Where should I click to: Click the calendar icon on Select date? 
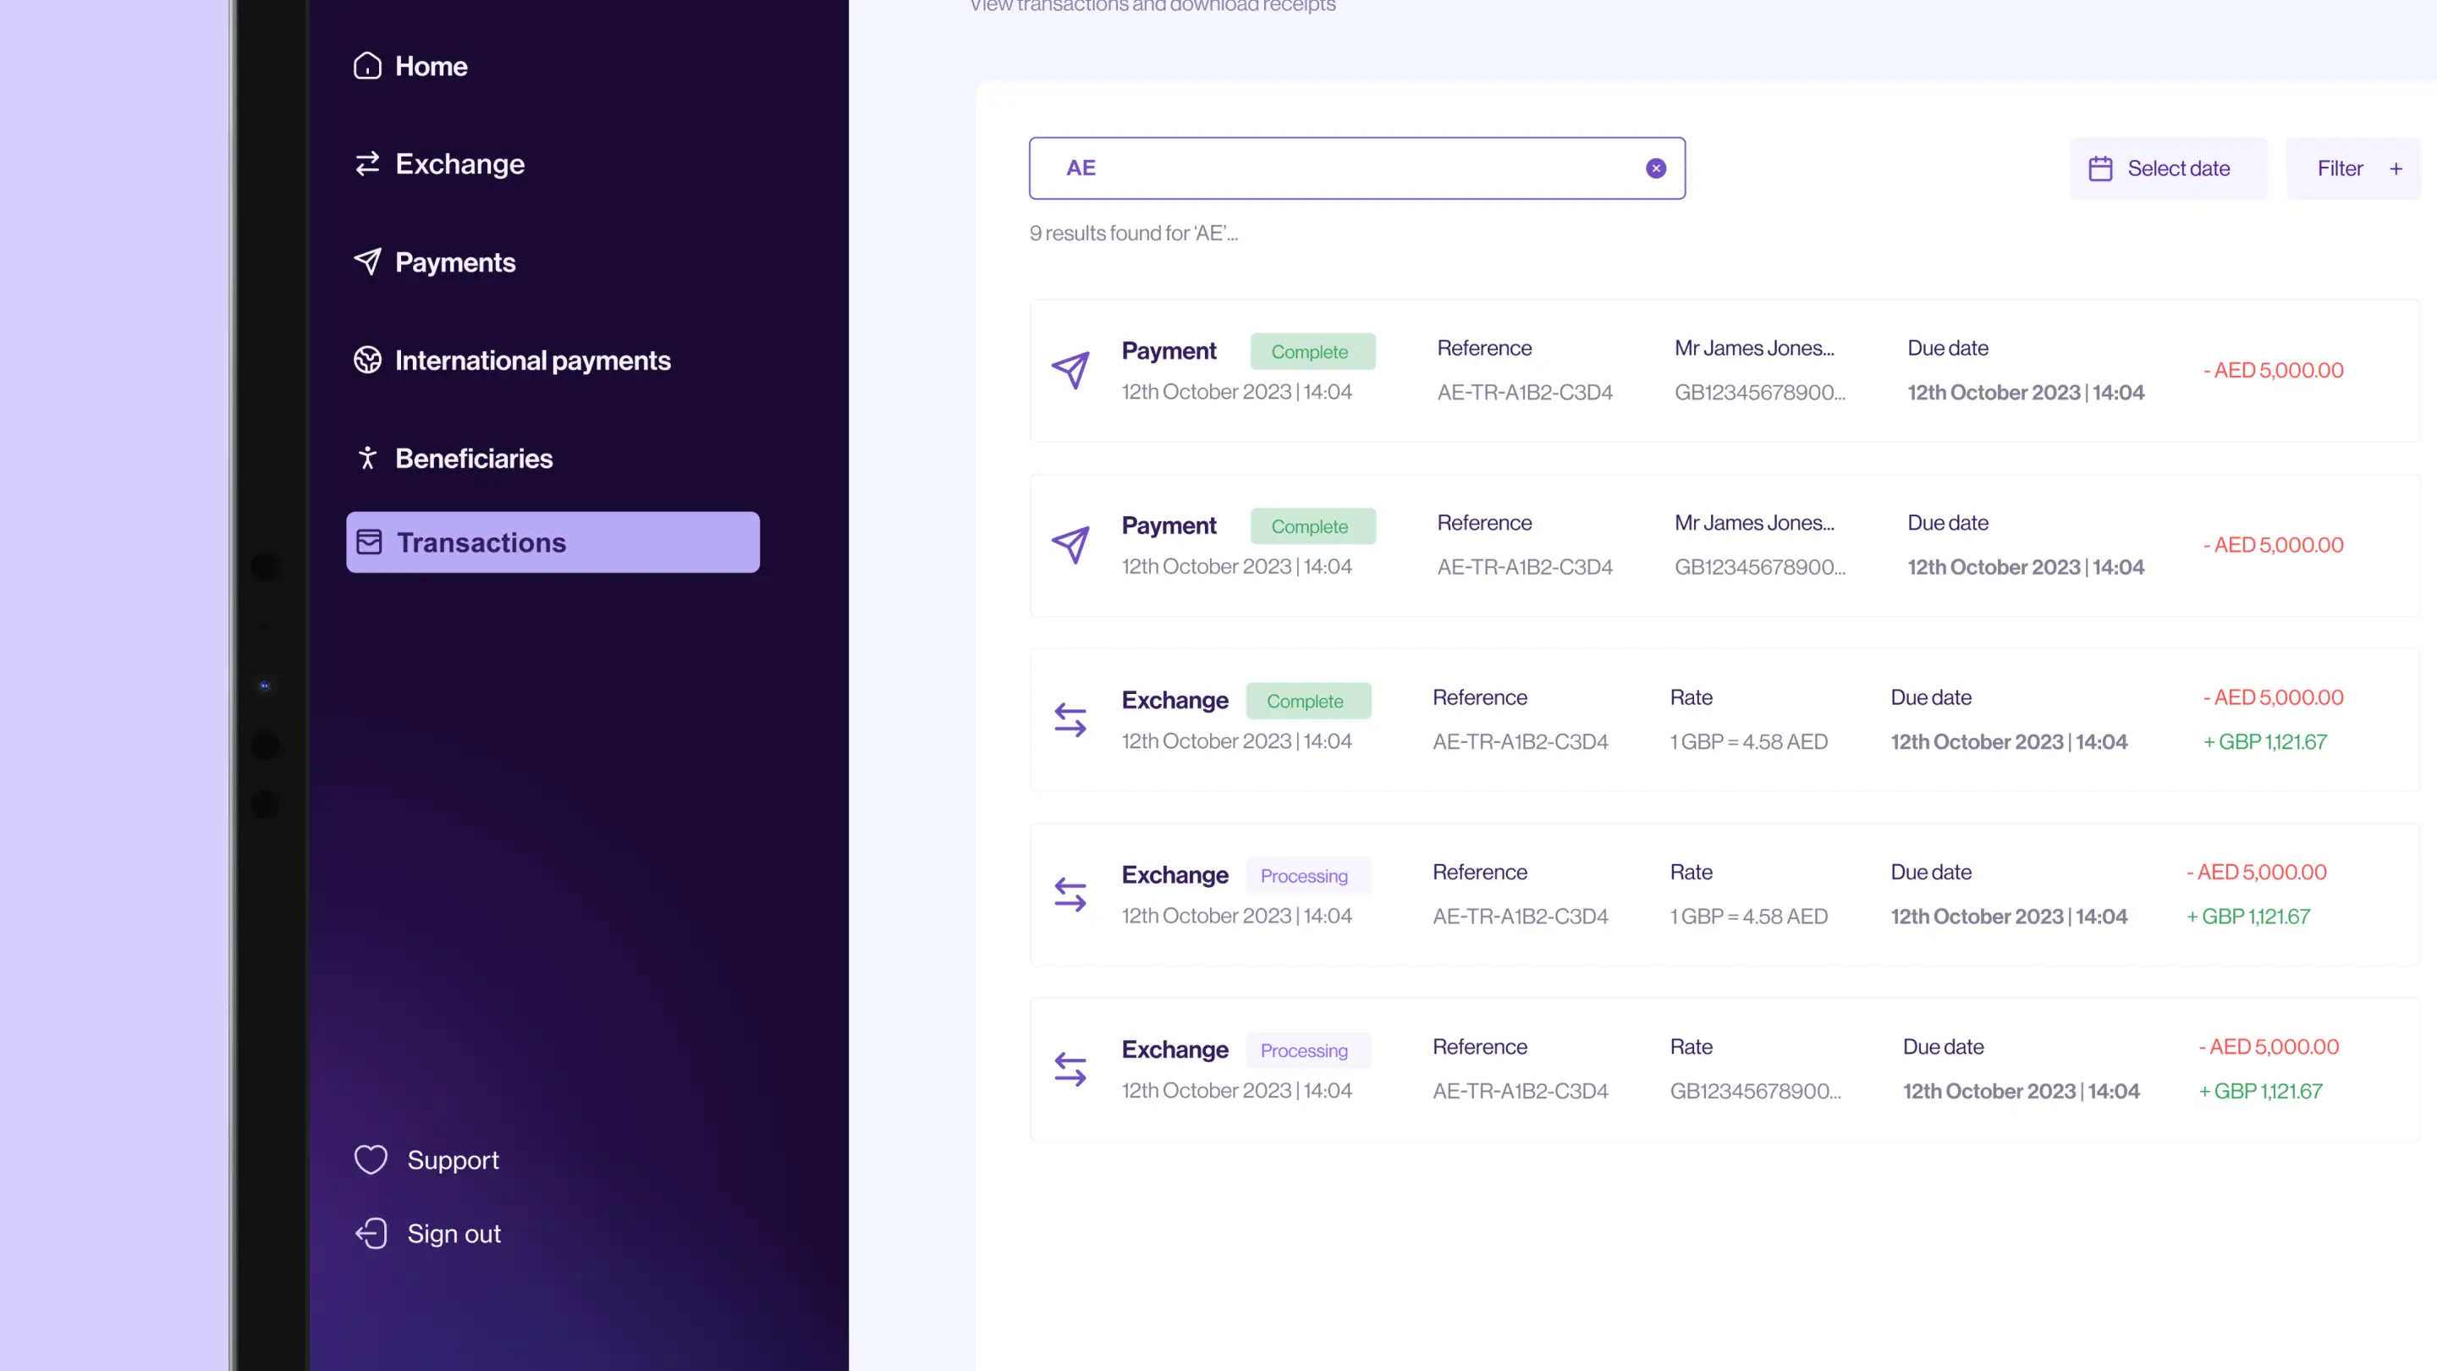[x=2100, y=168]
